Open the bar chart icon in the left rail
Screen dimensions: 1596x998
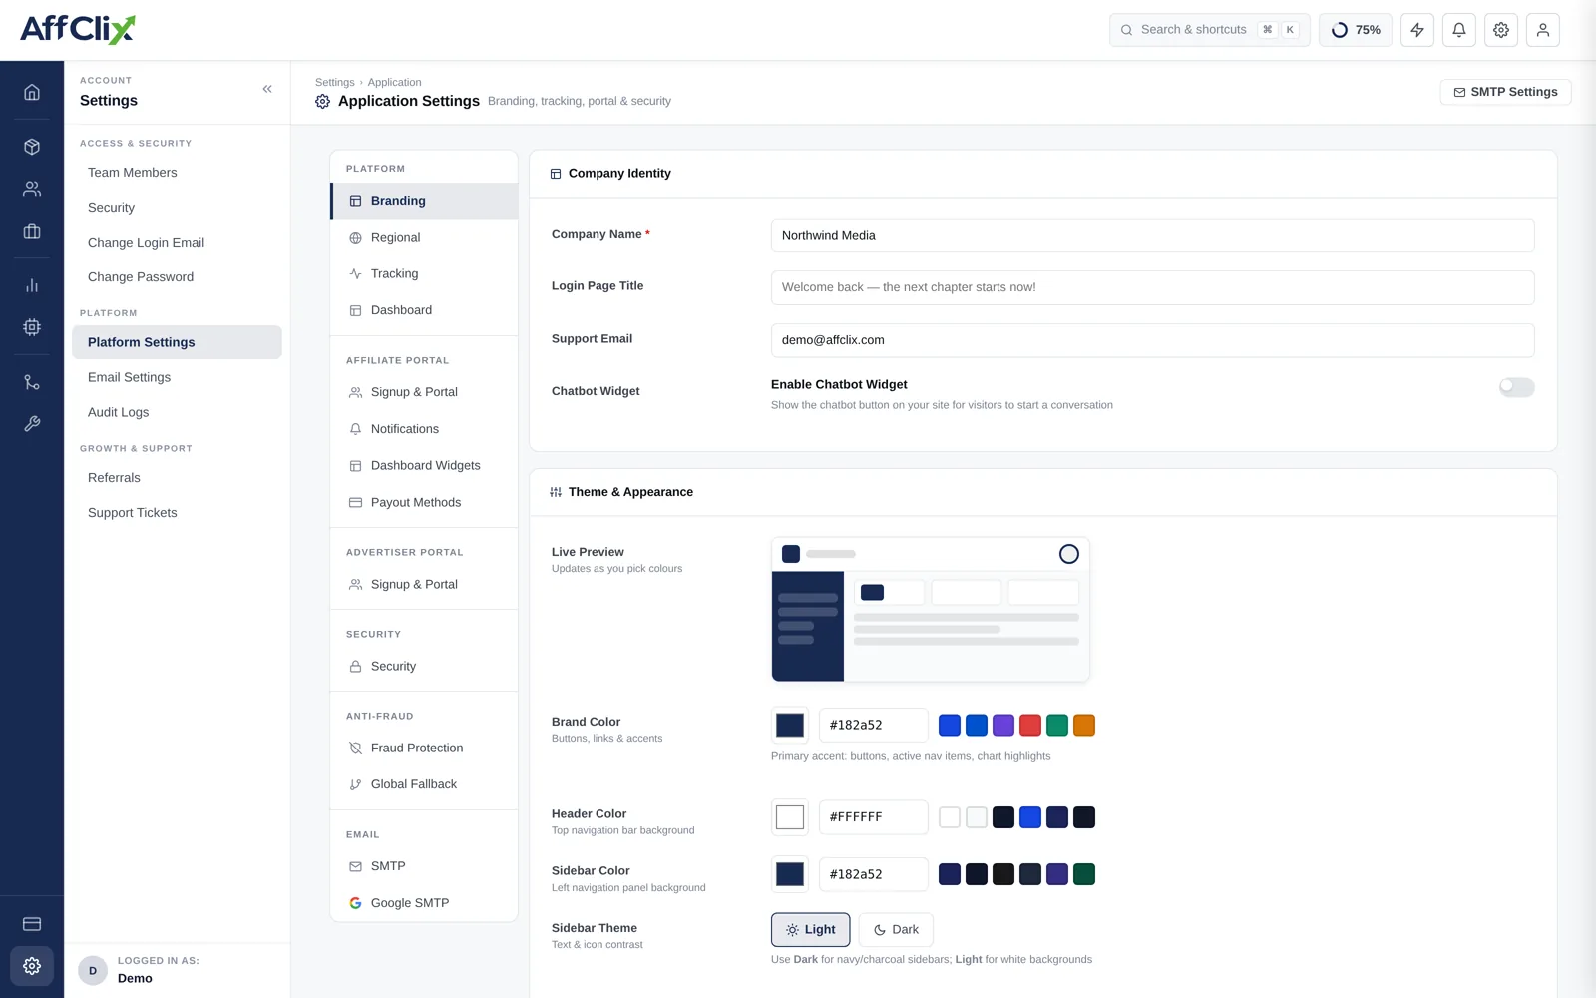(32, 285)
